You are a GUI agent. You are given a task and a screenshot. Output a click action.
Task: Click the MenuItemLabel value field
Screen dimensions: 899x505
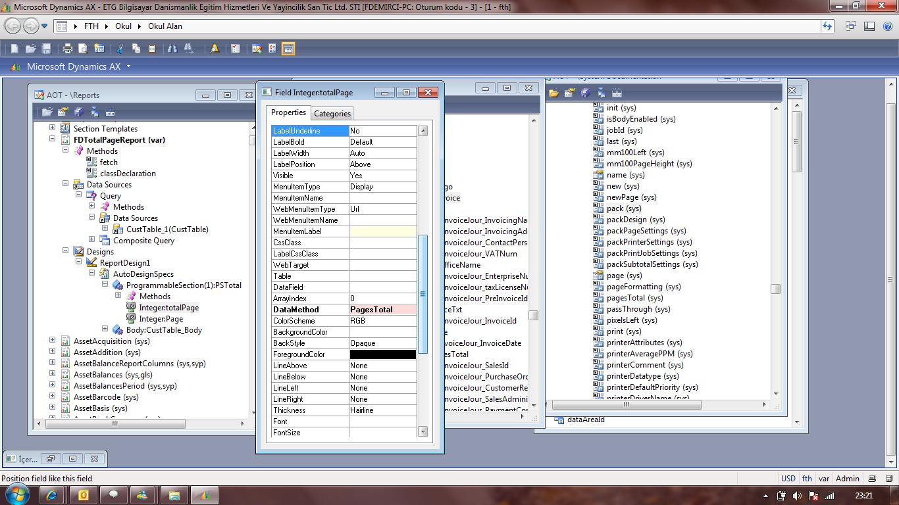pyautogui.click(x=383, y=231)
